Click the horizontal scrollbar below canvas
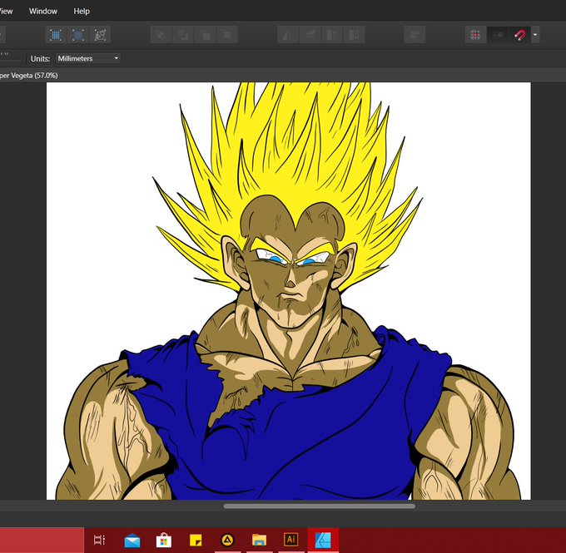Screen dimensions: 566x553 (319, 506)
